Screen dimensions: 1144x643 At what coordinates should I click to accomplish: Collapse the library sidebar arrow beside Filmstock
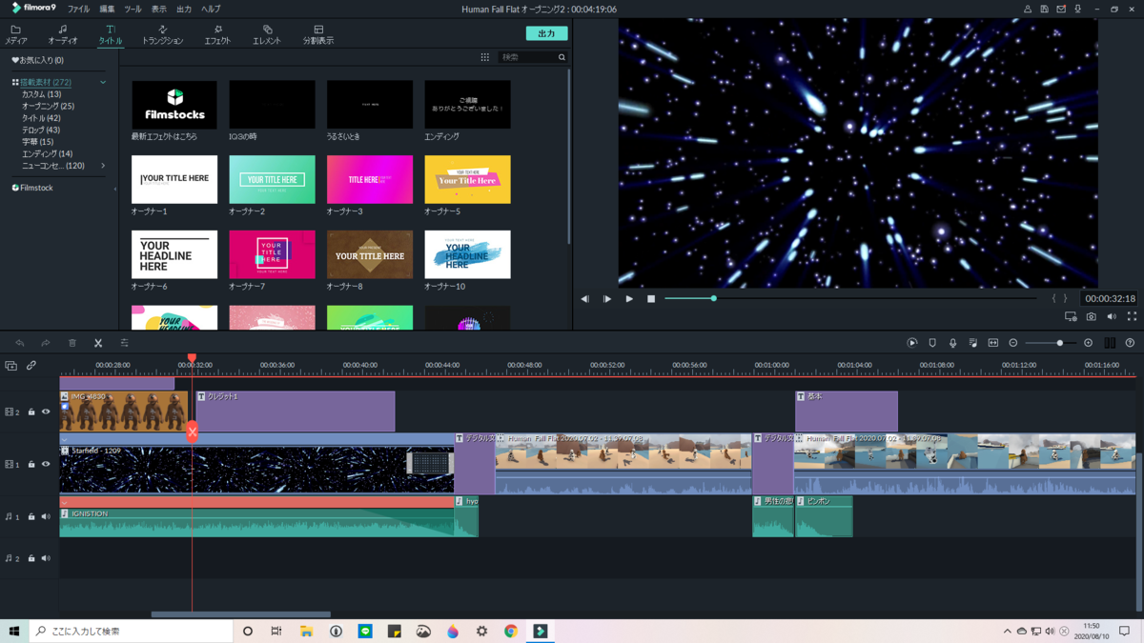click(115, 189)
